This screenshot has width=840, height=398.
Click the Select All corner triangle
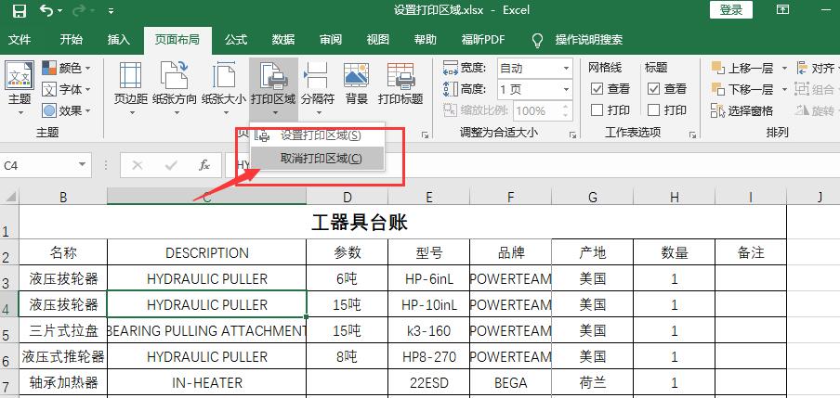point(10,197)
